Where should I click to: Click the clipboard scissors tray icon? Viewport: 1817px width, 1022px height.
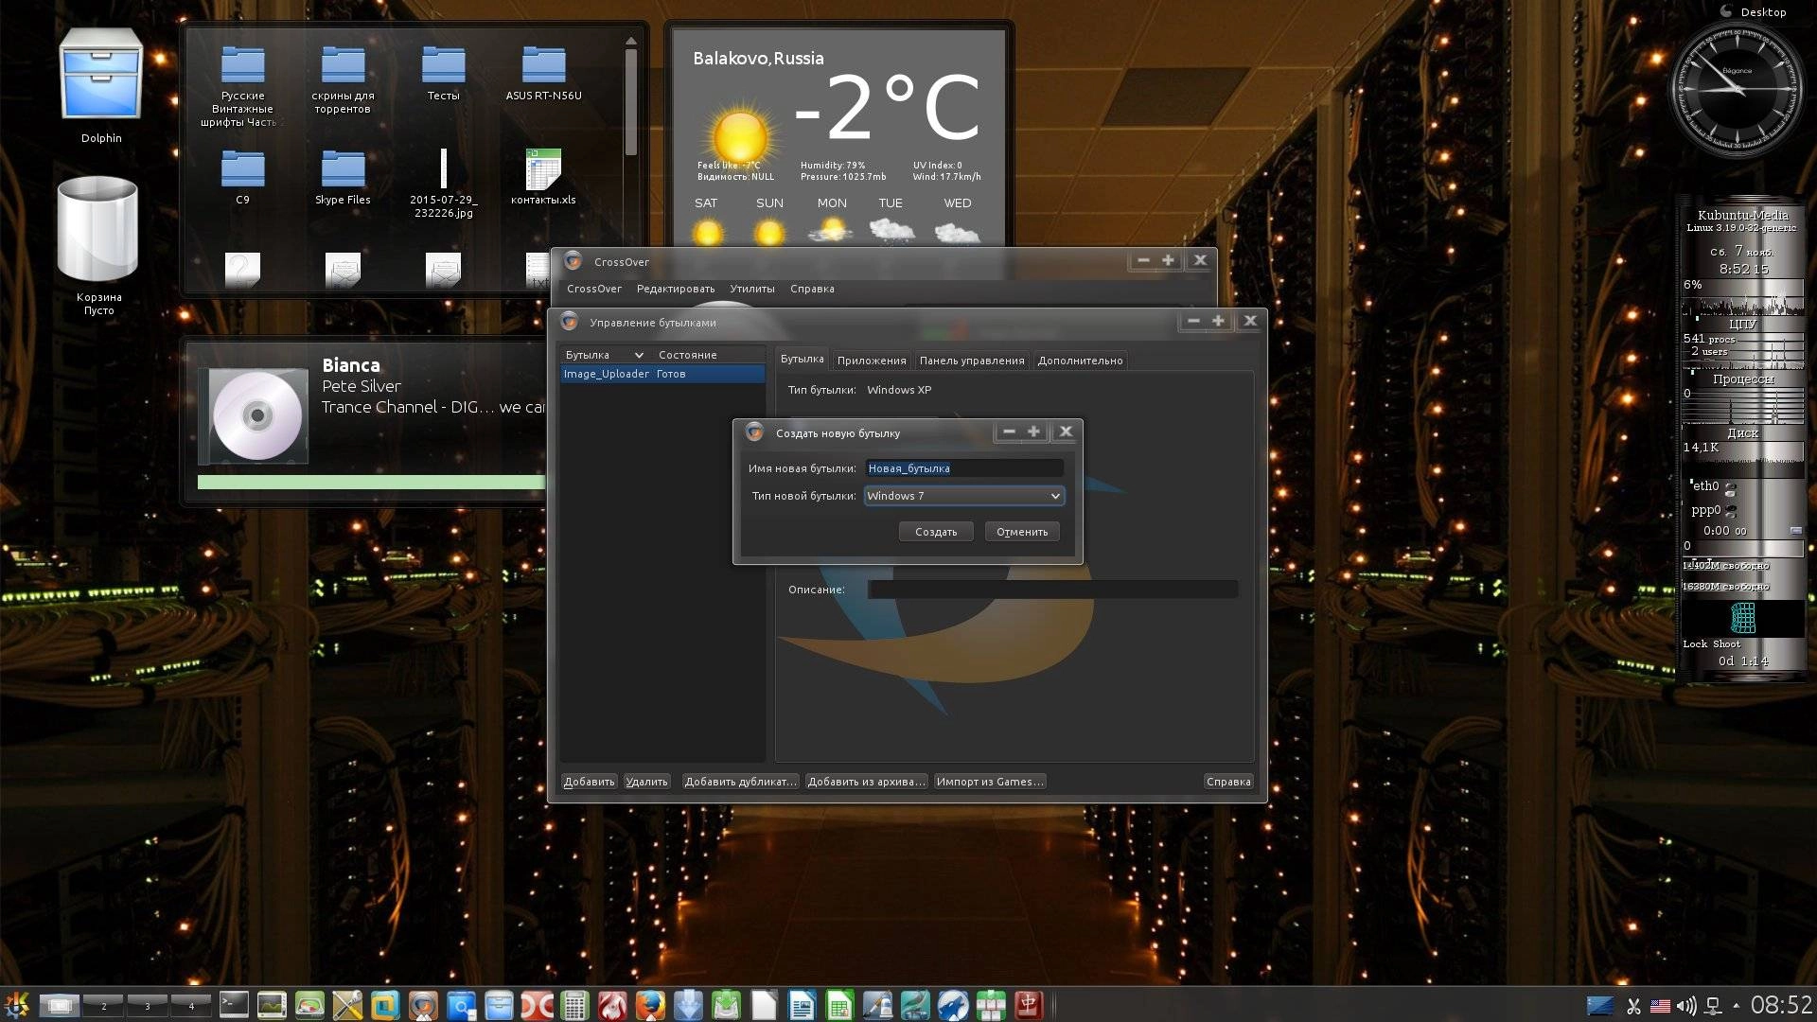(x=1633, y=1006)
